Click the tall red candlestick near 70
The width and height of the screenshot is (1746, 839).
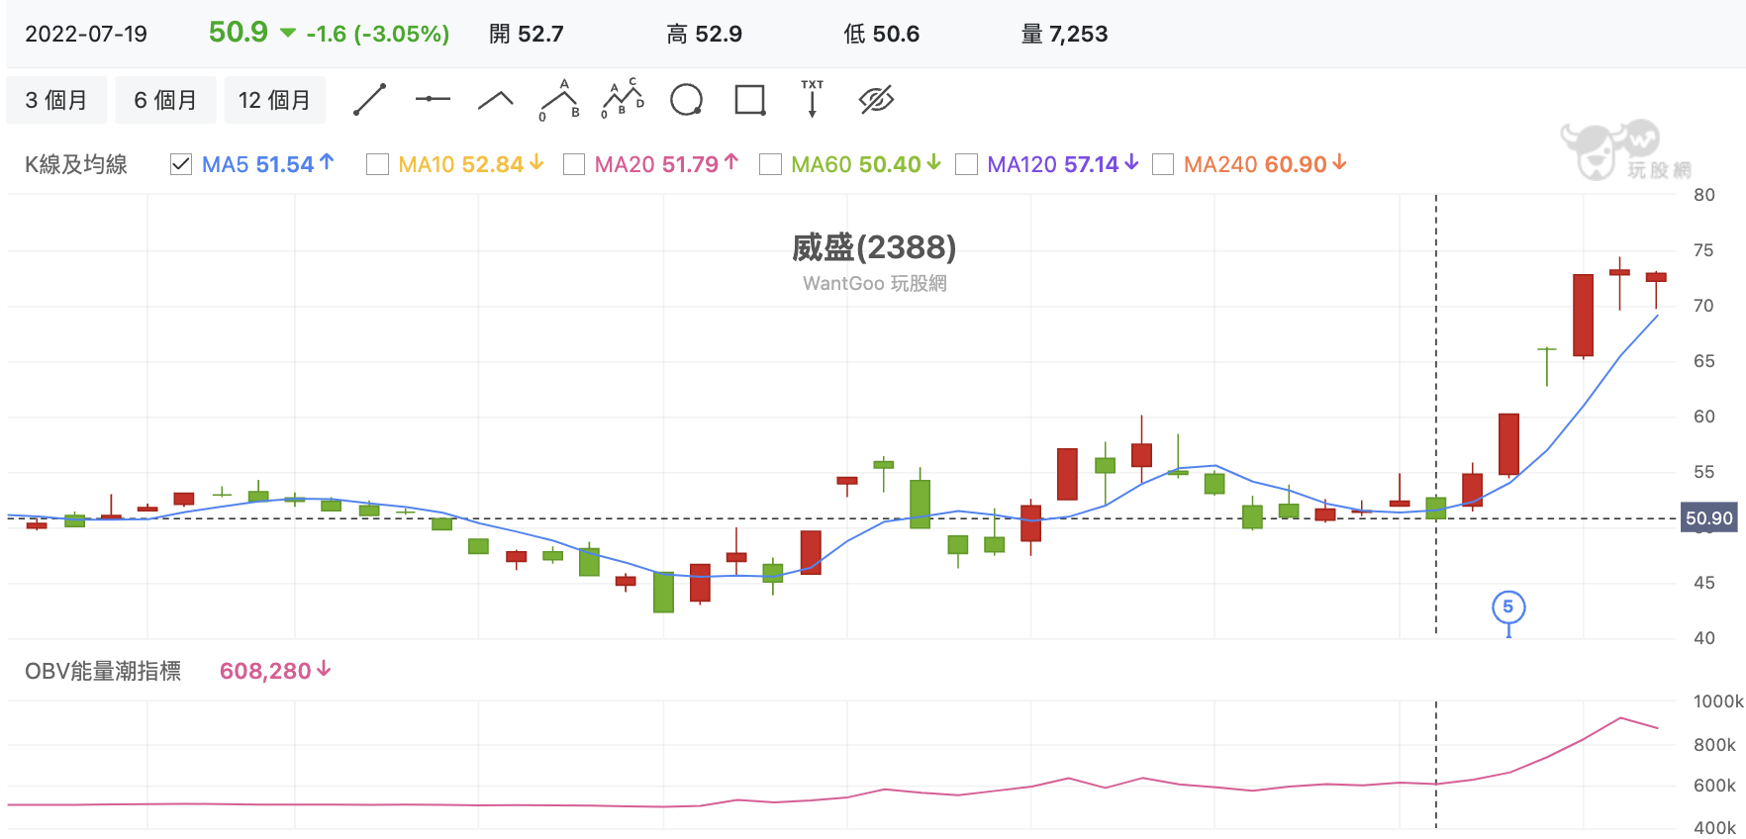pyautogui.click(x=1584, y=316)
